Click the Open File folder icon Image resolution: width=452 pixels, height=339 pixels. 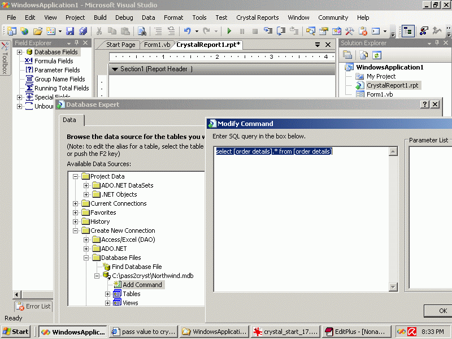point(38,31)
